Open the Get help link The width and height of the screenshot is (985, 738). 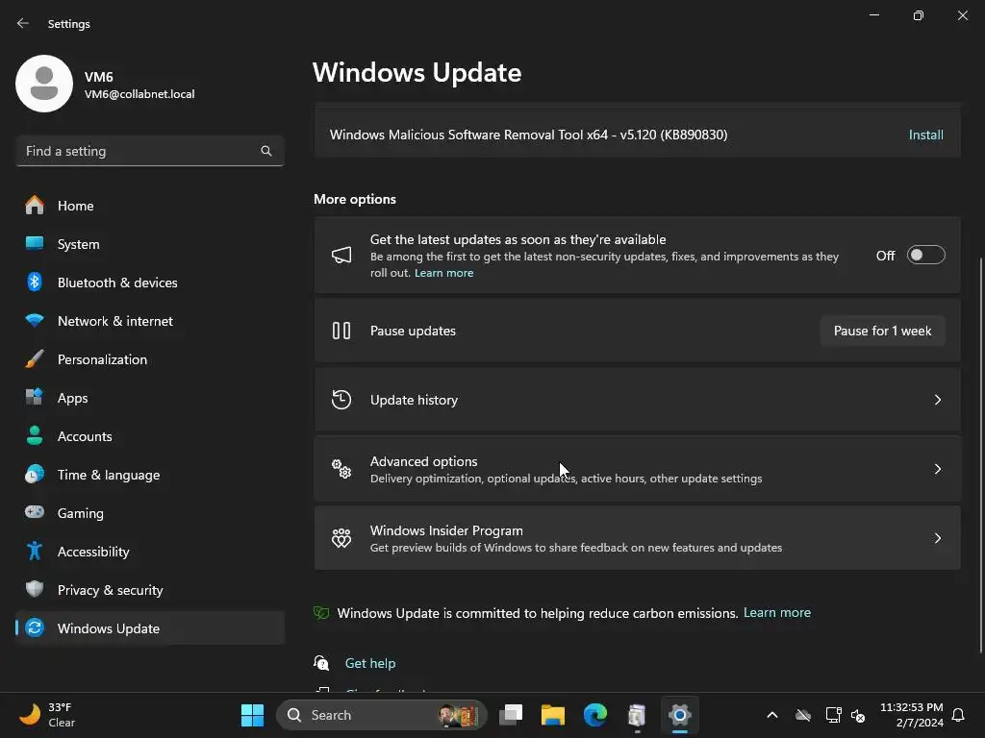click(370, 663)
